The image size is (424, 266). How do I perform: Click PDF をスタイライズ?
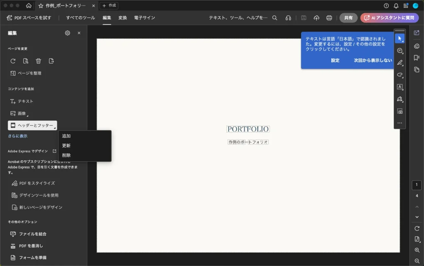coord(33,183)
